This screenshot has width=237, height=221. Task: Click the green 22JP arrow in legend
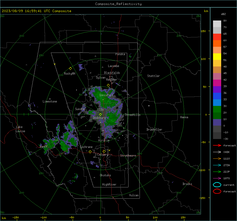point(217,172)
